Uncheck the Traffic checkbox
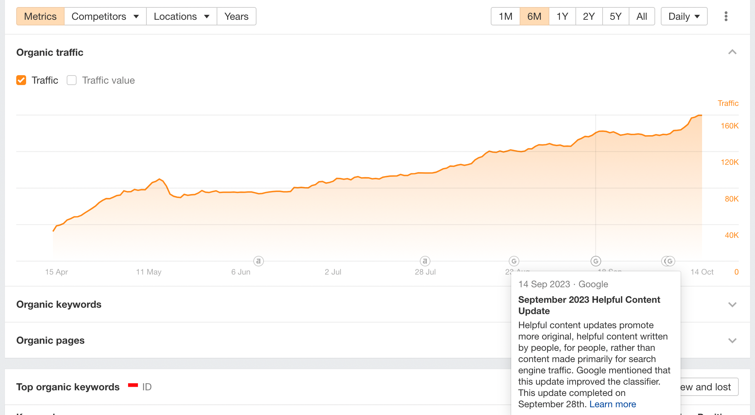The width and height of the screenshot is (755, 415). (x=21, y=80)
